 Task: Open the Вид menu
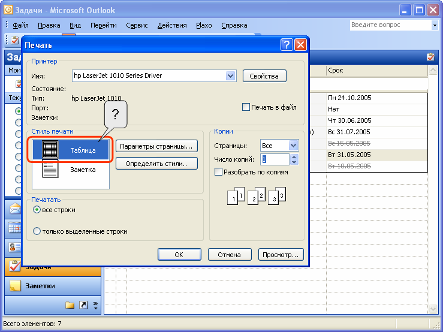point(75,25)
